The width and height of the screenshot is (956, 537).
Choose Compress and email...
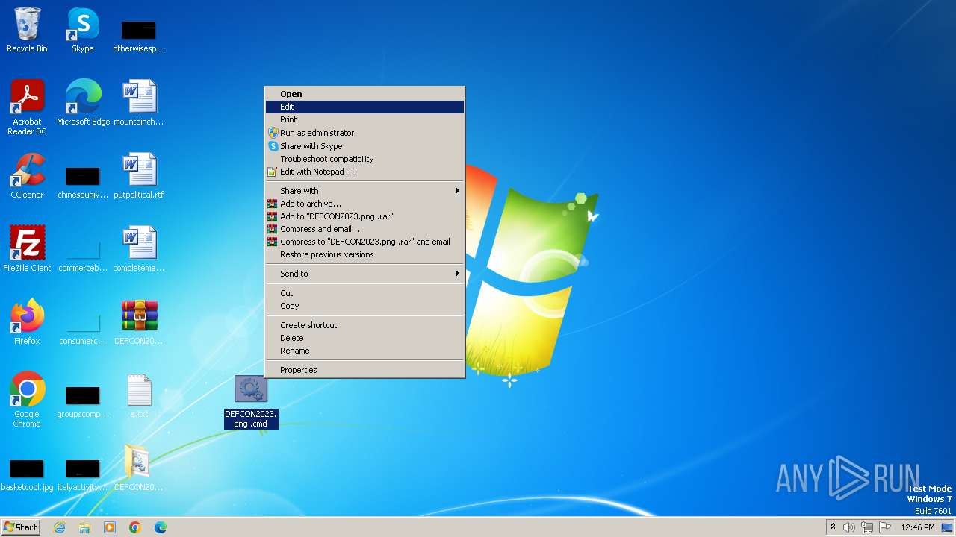pos(364,229)
